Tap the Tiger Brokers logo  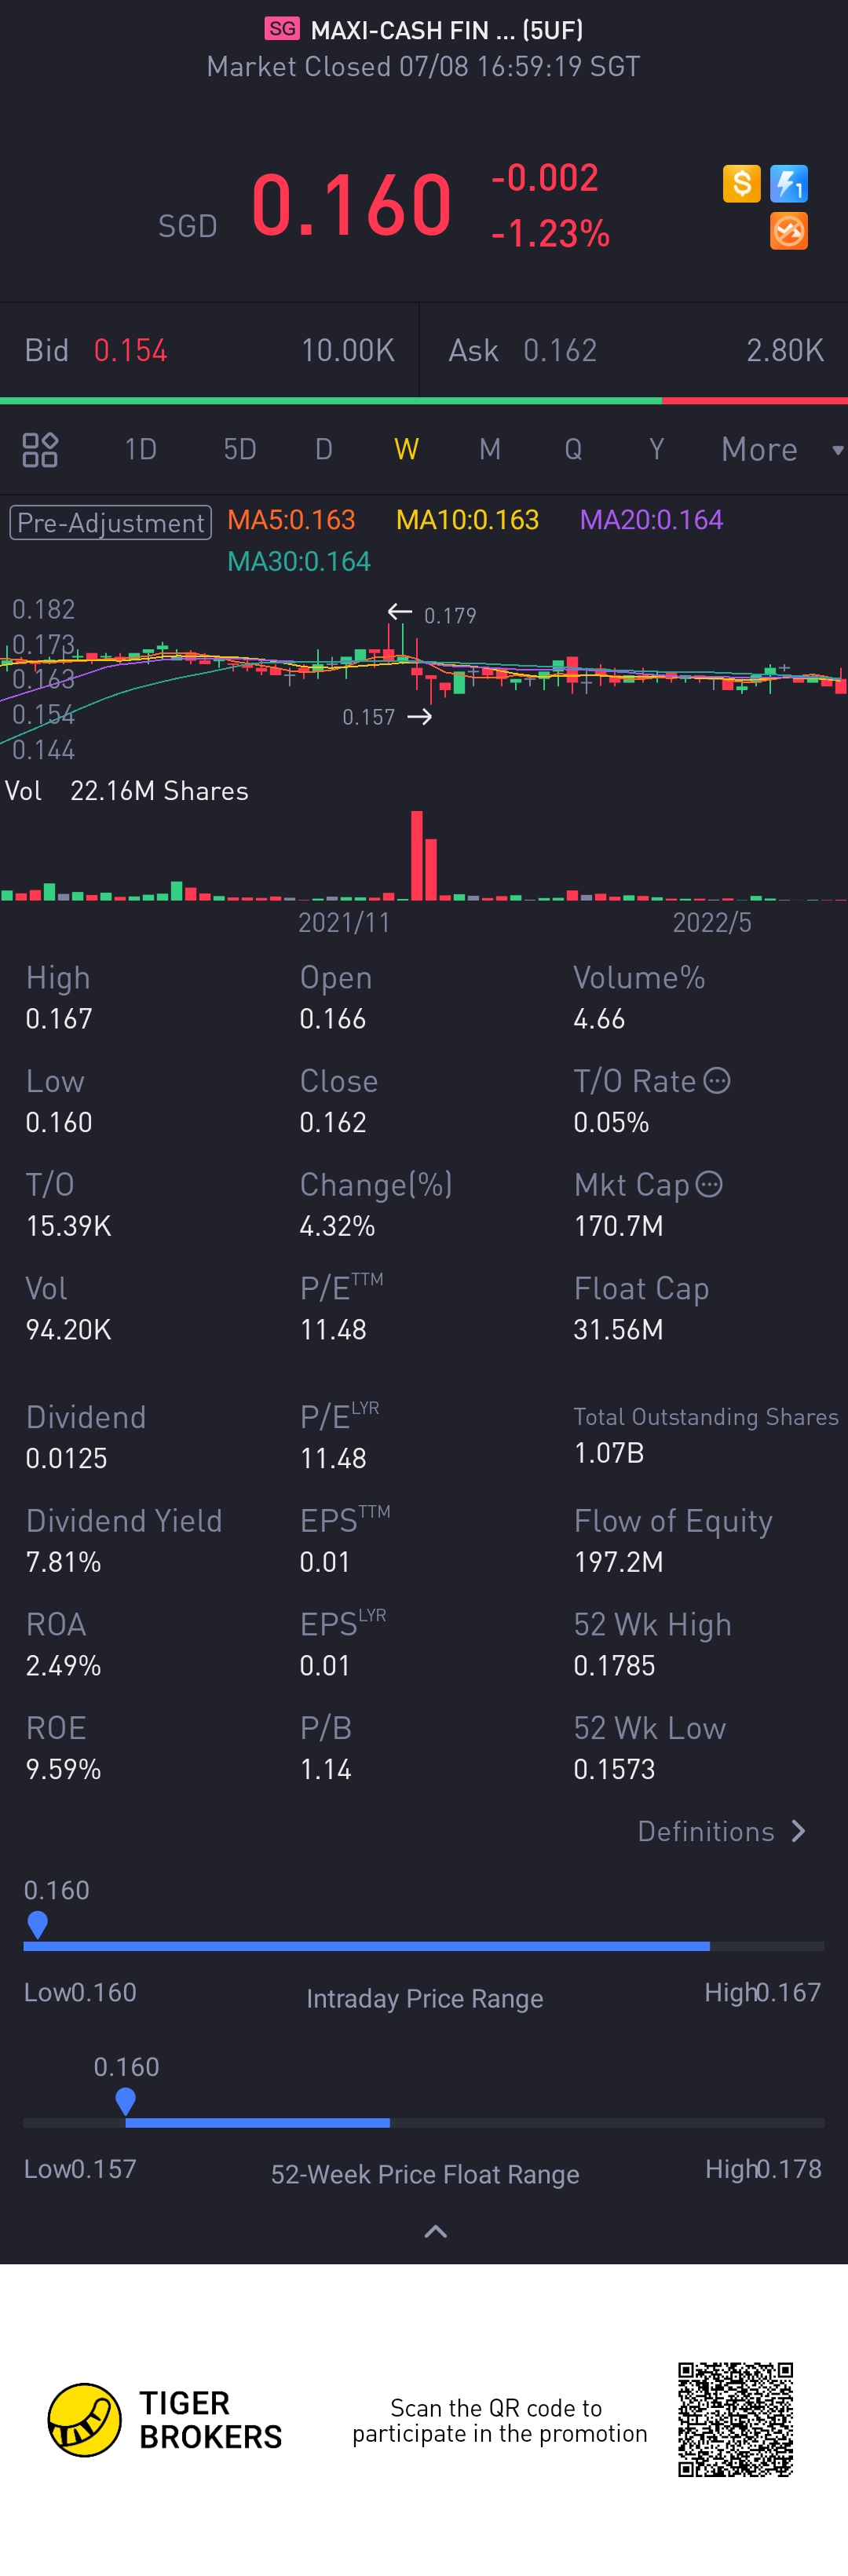tap(85, 2419)
